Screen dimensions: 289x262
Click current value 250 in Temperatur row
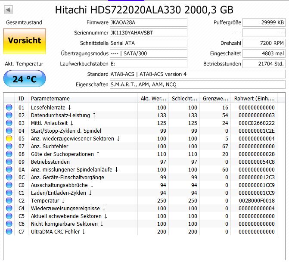162,201
